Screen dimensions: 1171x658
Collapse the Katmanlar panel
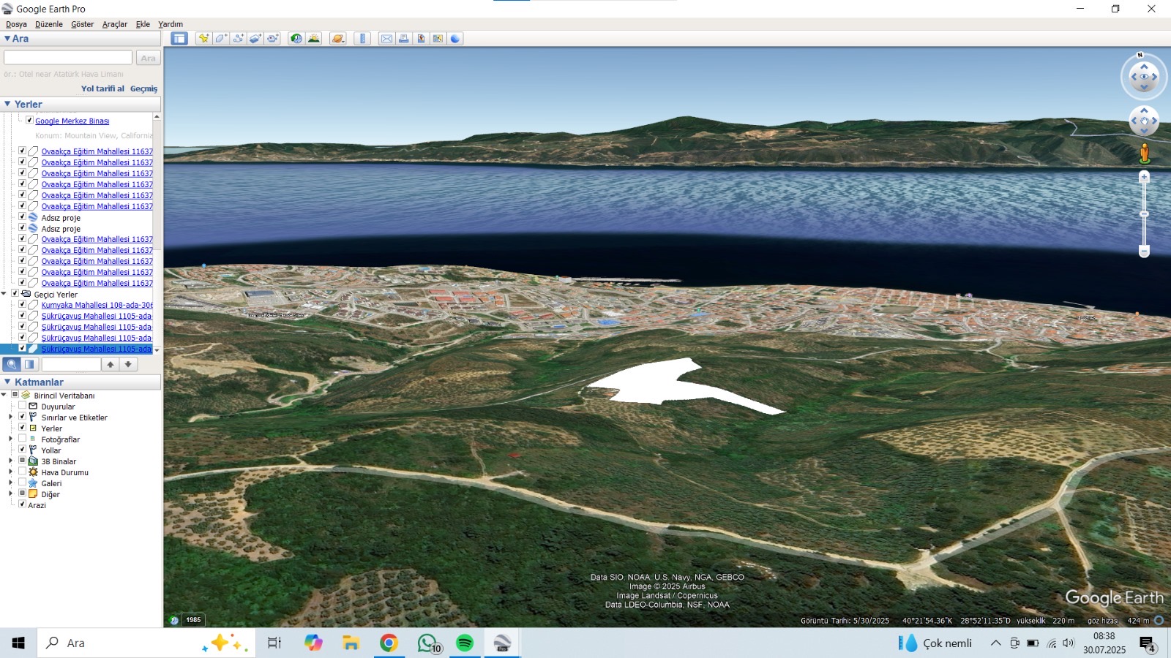(7, 382)
